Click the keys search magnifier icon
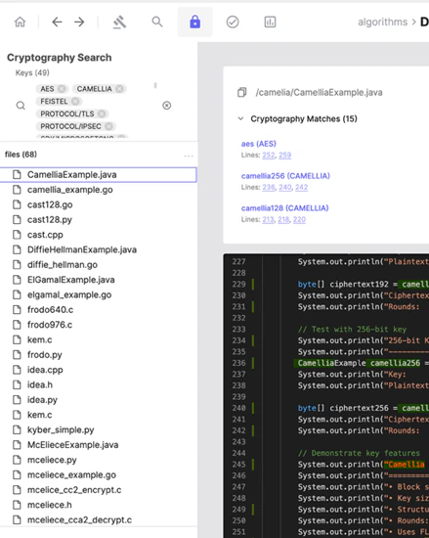The height and width of the screenshot is (538, 429). pos(21,106)
